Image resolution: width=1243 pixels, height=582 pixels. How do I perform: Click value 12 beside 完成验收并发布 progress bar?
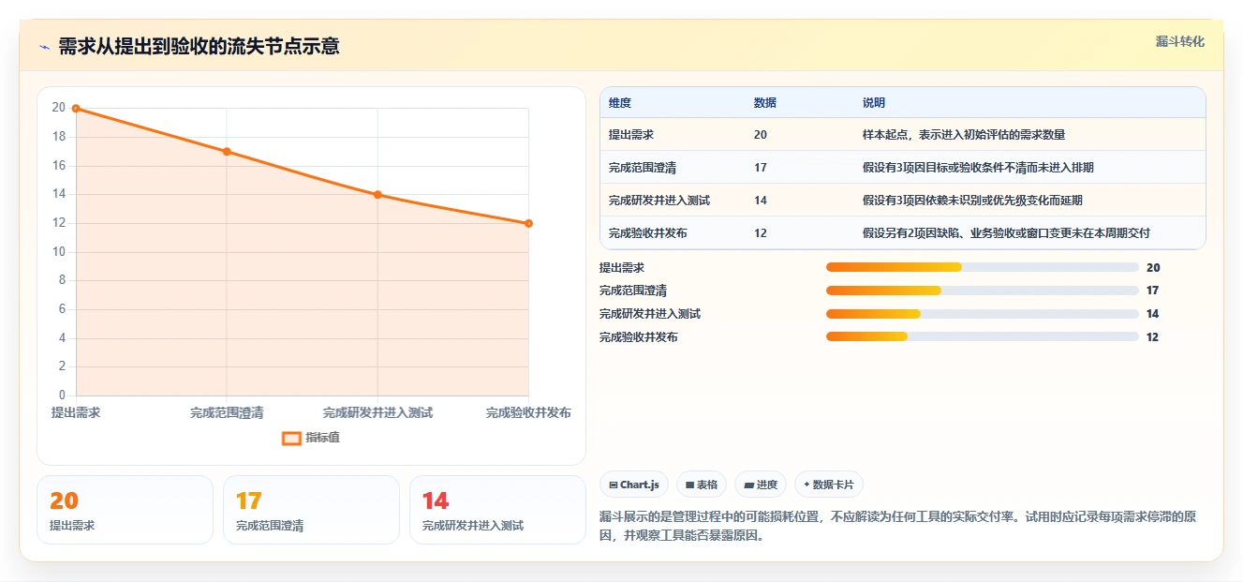(1153, 337)
